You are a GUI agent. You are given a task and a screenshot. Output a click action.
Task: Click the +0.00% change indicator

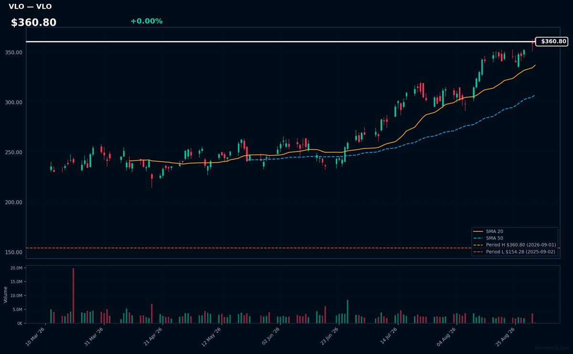[146, 21]
